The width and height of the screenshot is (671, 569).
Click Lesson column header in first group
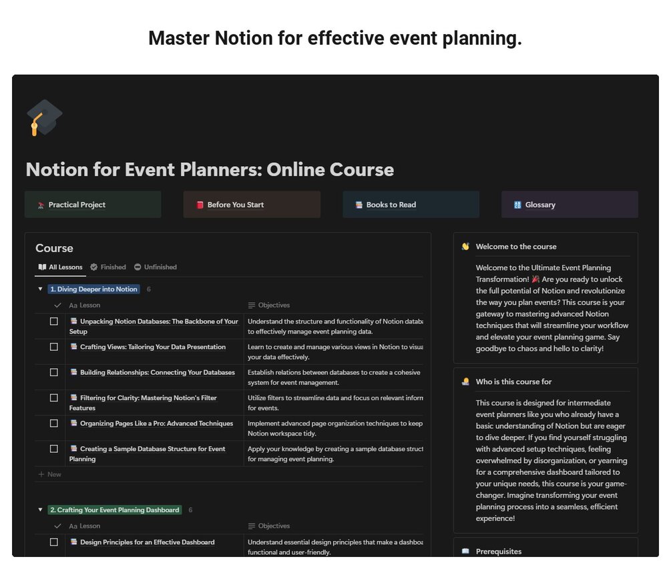[x=85, y=306]
